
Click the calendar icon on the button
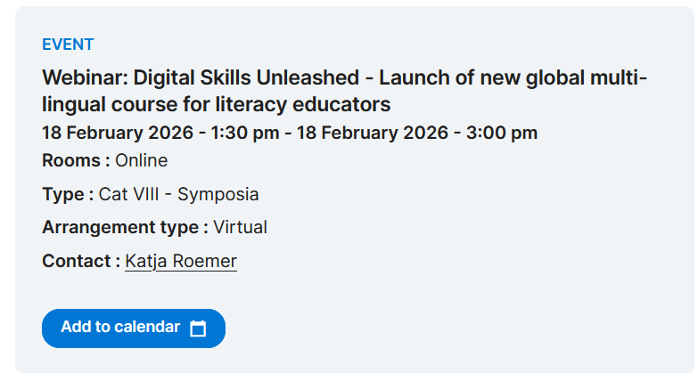tap(198, 328)
